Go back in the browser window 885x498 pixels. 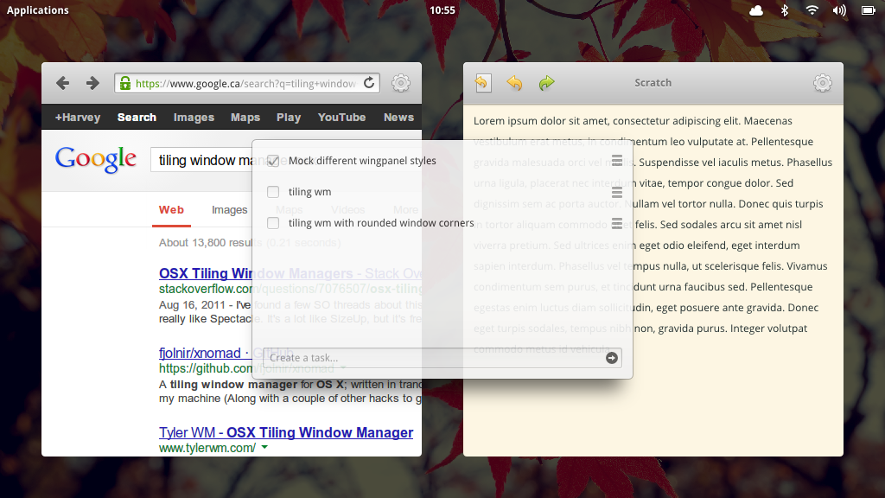62,84
